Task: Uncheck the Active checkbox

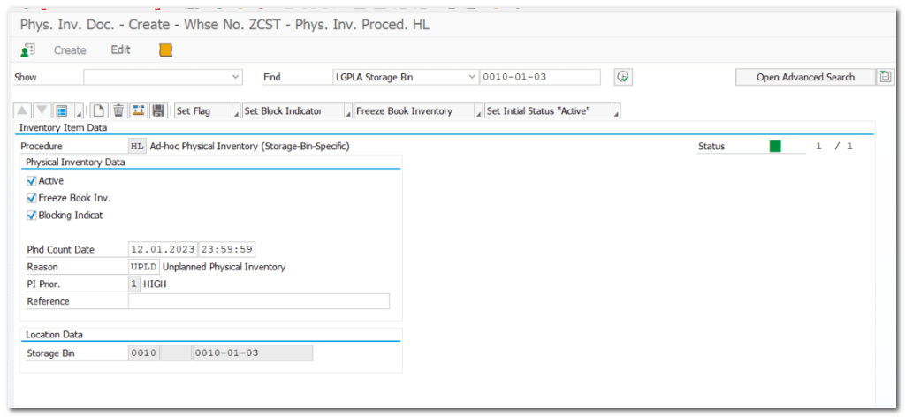Action: point(32,181)
